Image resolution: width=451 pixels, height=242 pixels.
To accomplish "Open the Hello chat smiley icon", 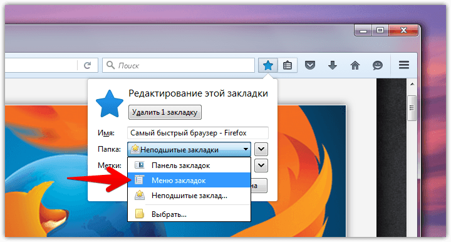I will 377,65.
